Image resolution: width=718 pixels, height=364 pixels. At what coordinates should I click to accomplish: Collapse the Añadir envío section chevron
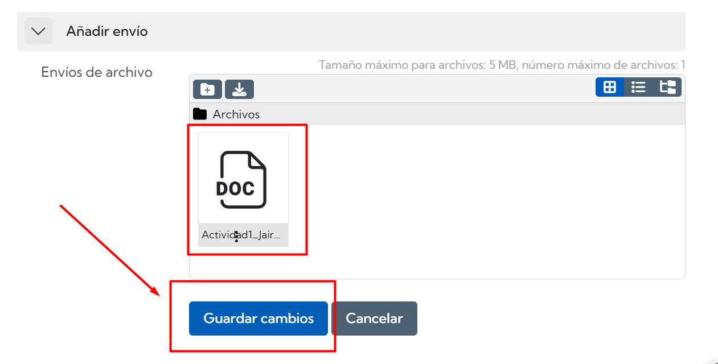coord(38,31)
